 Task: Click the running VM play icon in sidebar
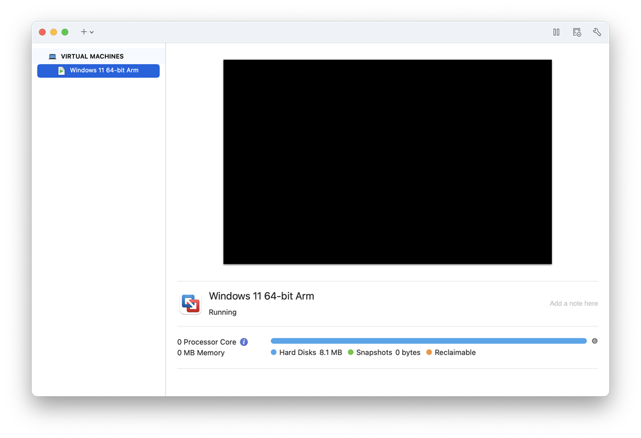(x=61, y=70)
